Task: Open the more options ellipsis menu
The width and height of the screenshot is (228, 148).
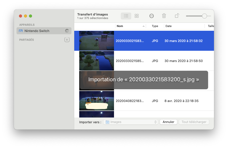Action: coord(151,16)
